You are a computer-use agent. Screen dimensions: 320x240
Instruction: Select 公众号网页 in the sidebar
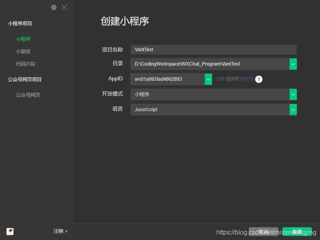(x=28, y=95)
